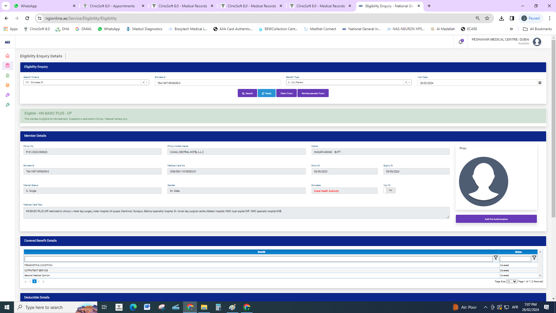Screen dimensions: 556x313
Task: Open the notification bell icon
Action: (460, 42)
